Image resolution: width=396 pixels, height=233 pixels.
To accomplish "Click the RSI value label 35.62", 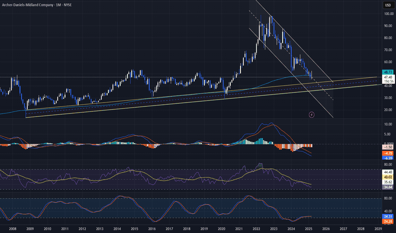I will (388, 182).
